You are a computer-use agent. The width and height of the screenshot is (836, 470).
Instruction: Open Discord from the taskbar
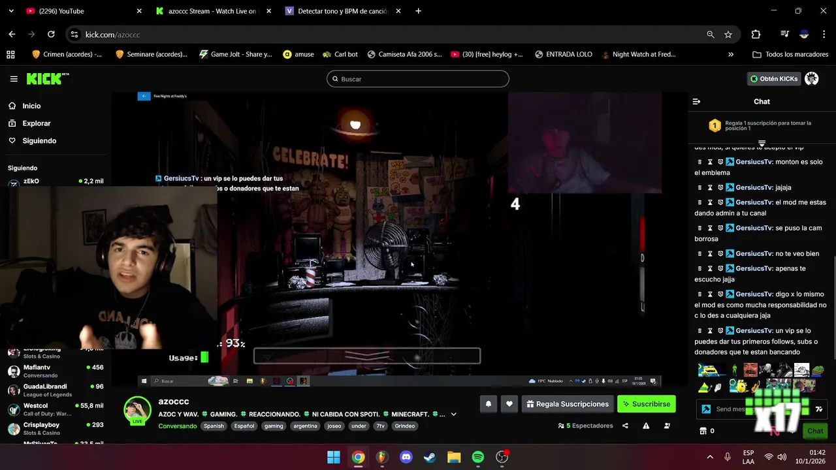[406, 457]
